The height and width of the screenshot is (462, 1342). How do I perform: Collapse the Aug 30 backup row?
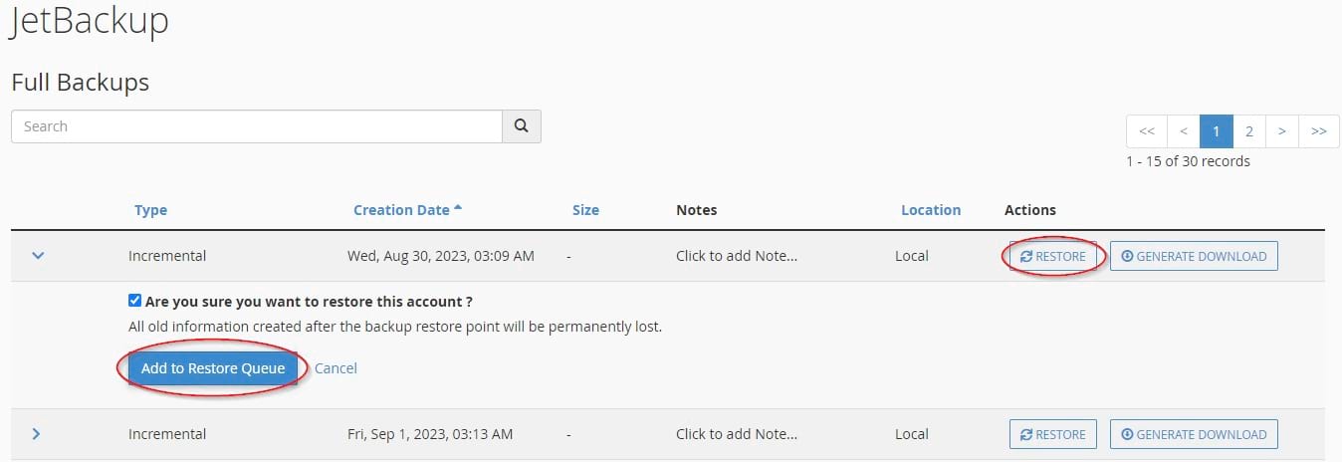38,256
